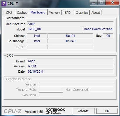
Task: Select the chipset ID0104 value
Action: pyautogui.click(x=70, y=36)
